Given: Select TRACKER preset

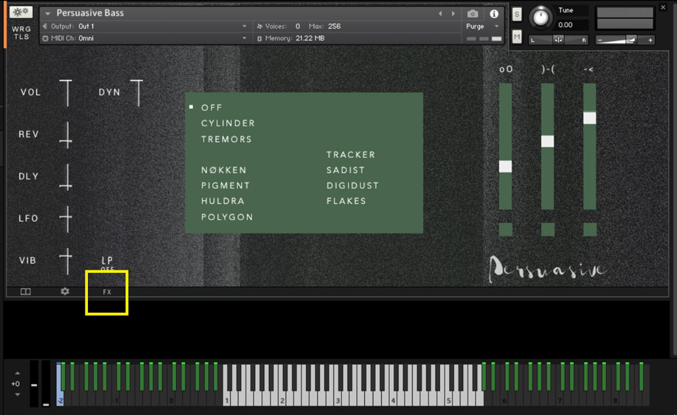Looking at the screenshot, I should pos(351,155).
